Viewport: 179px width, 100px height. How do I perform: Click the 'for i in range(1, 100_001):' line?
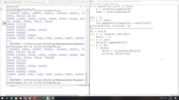click(110, 34)
